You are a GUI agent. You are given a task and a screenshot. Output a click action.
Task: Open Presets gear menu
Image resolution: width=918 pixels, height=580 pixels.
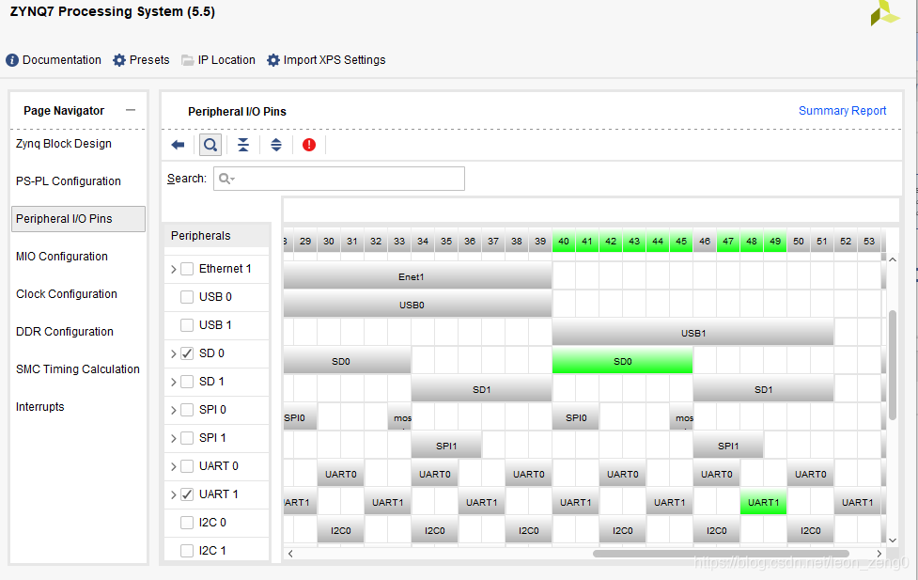tap(141, 60)
